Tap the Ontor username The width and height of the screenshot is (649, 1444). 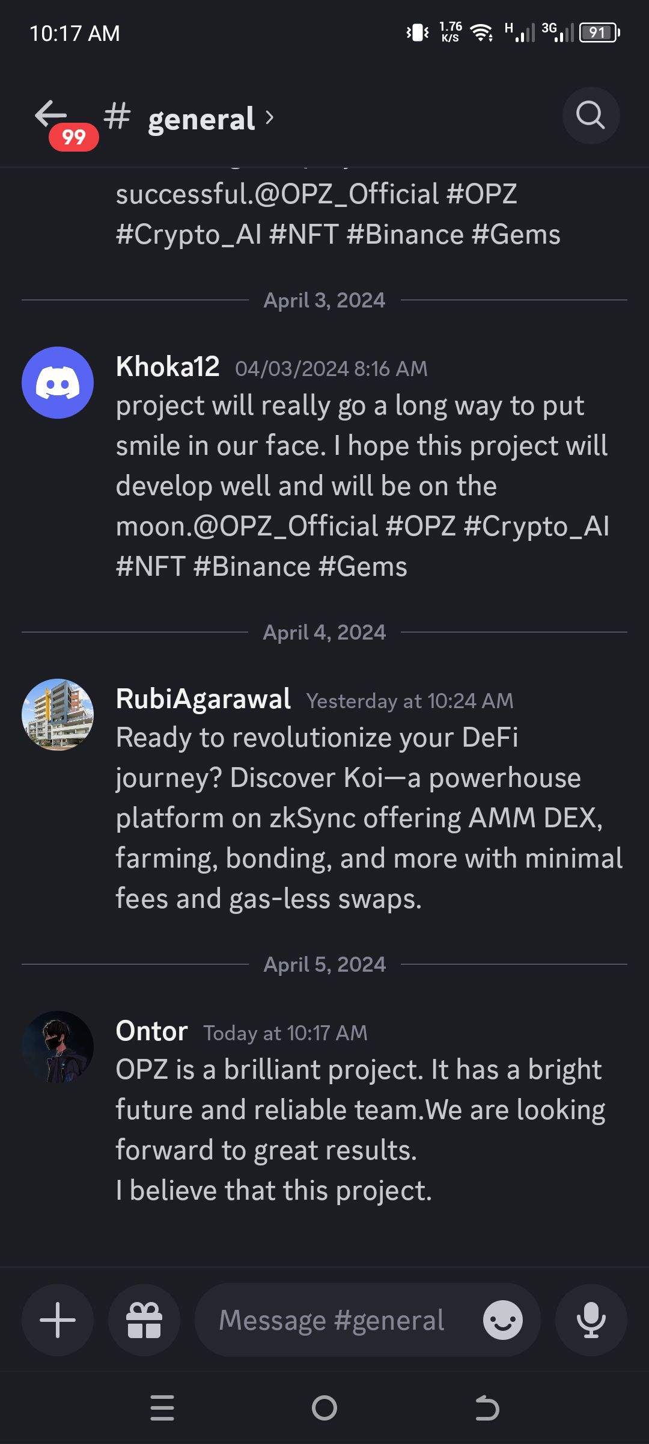click(152, 1031)
